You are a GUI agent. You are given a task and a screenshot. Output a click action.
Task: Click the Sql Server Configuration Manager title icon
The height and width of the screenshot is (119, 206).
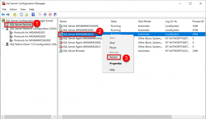tap(4, 3)
